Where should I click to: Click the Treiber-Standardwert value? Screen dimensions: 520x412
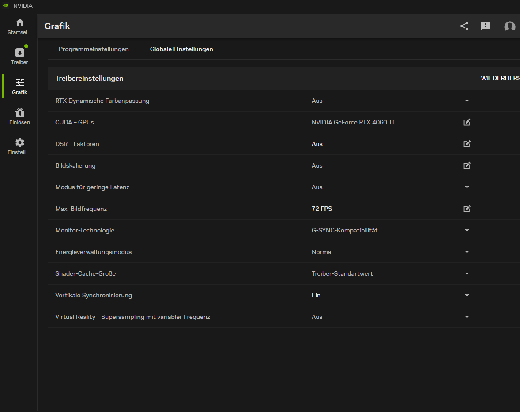coord(342,274)
